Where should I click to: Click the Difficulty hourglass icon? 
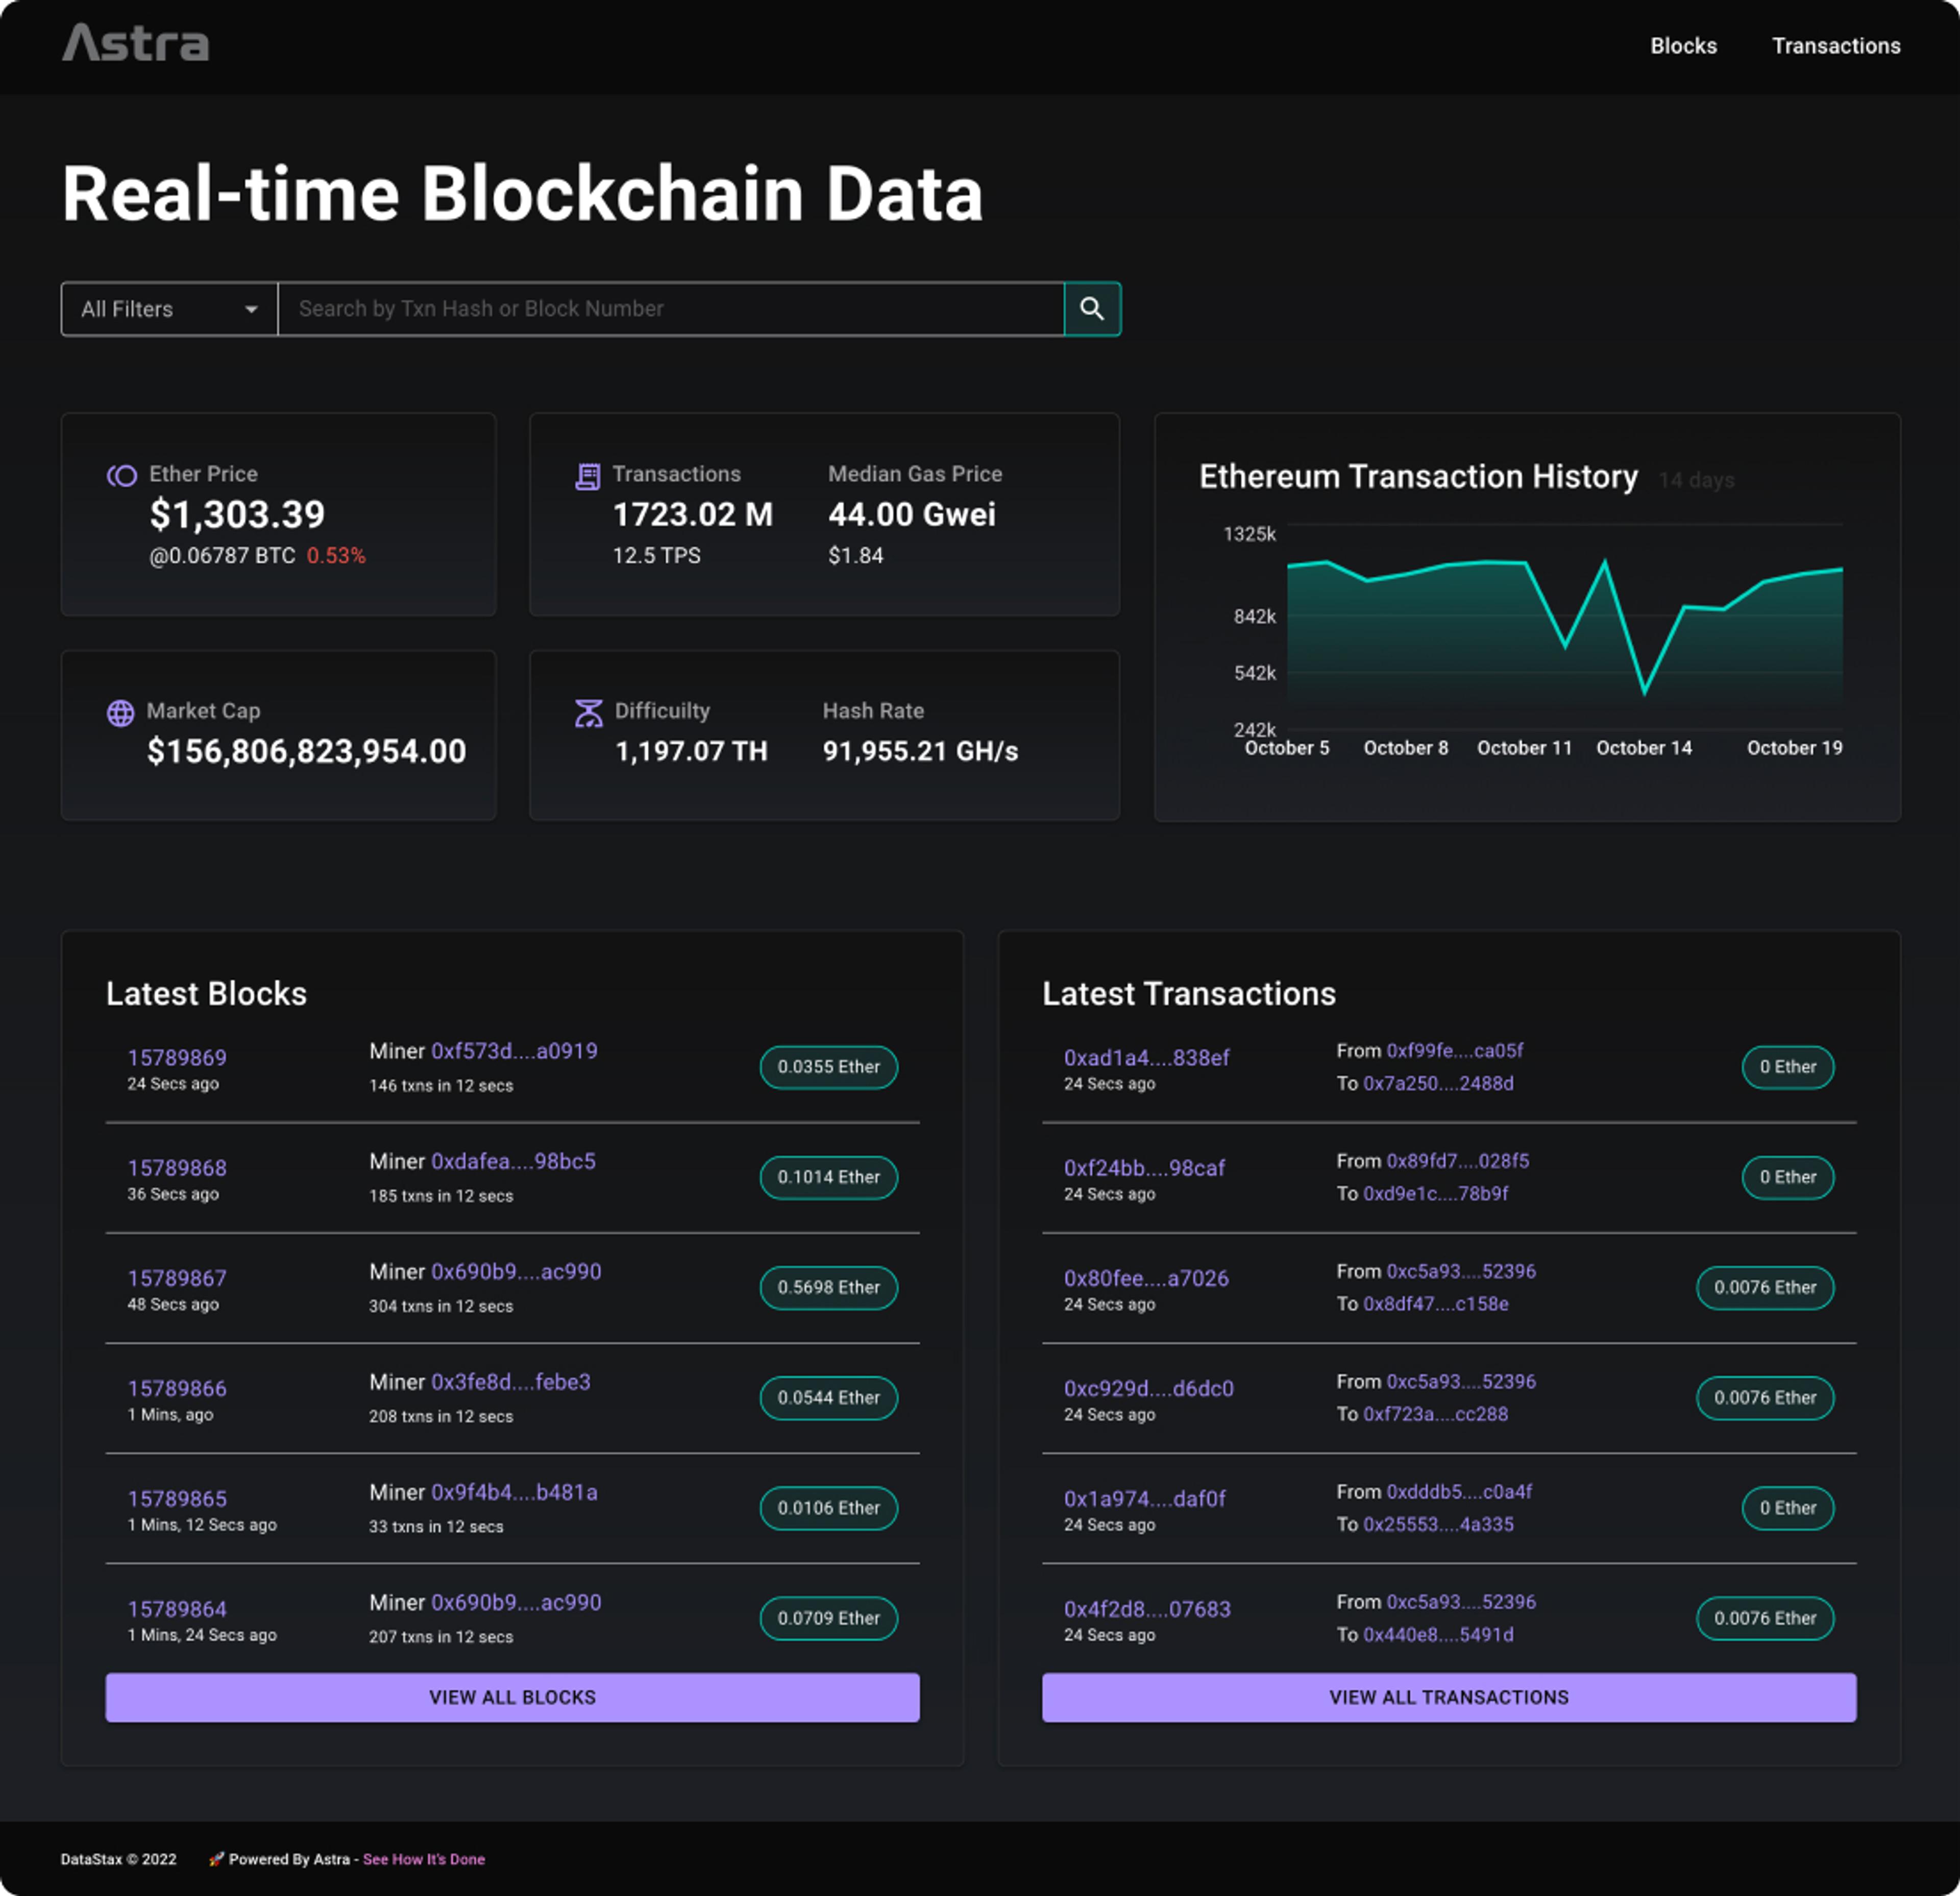click(589, 713)
